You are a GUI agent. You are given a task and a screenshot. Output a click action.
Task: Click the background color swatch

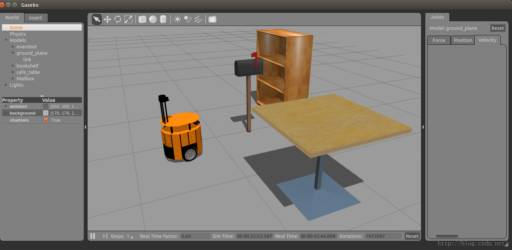(x=46, y=113)
